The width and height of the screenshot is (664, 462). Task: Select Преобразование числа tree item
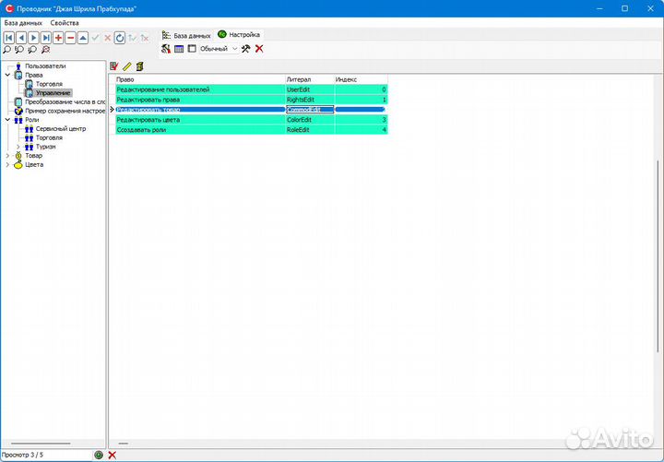(x=65, y=102)
